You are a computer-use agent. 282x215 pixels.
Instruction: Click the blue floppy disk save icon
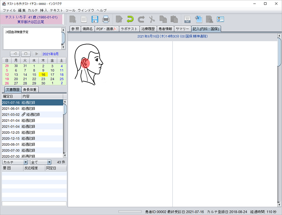pyautogui.click(x=95, y=19)
